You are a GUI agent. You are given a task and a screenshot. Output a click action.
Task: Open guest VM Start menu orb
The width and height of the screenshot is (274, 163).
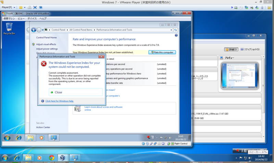(7, 138)
